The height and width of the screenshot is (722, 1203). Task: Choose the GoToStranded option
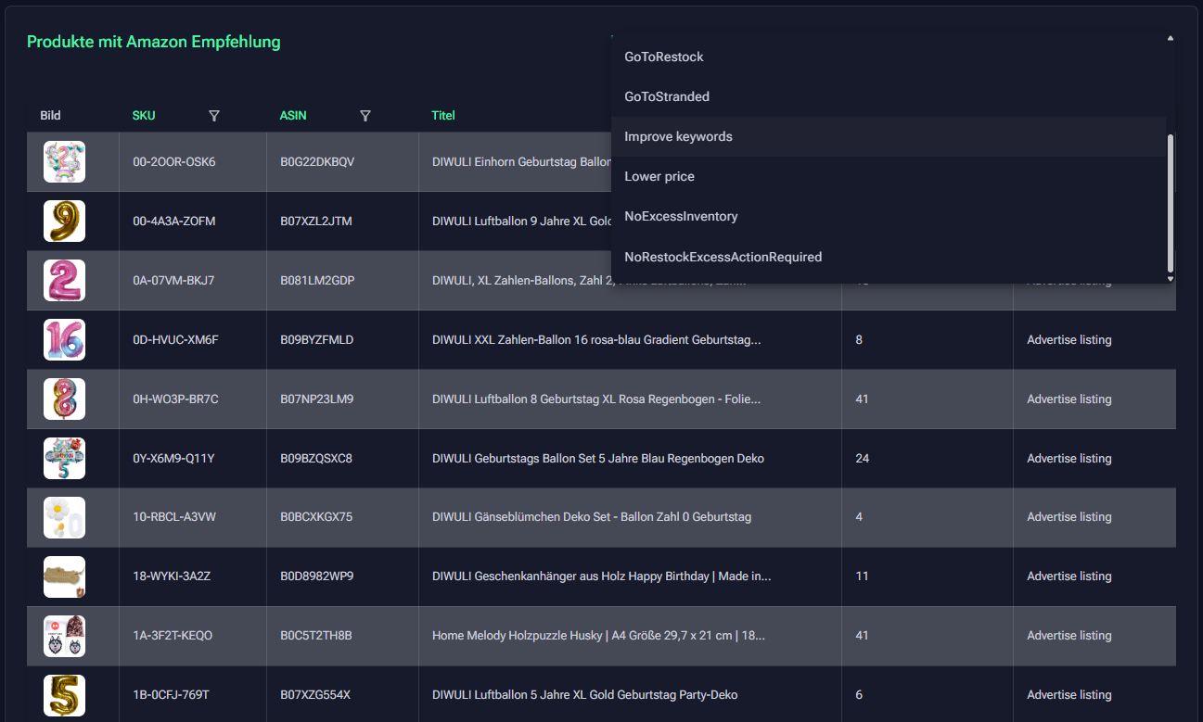tap(667, 97)
